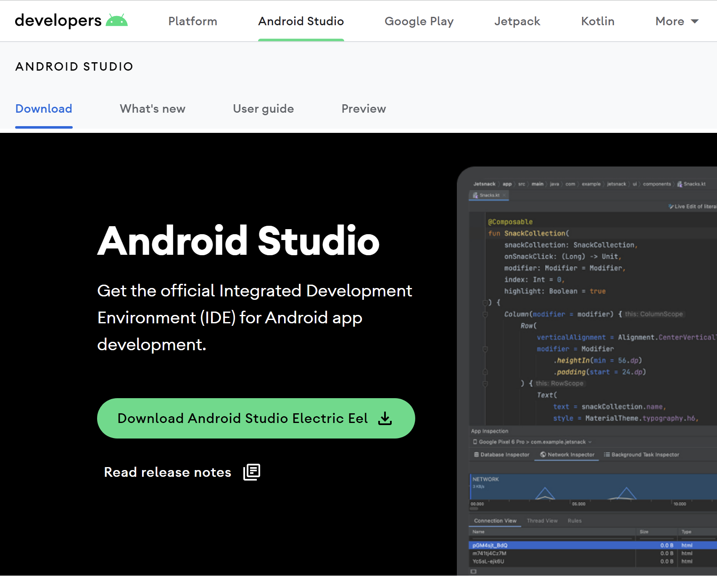This screenshot has width=717, height=576.
Task: Click Rules tab in screenshot
Action: click(x=575, y=521)
